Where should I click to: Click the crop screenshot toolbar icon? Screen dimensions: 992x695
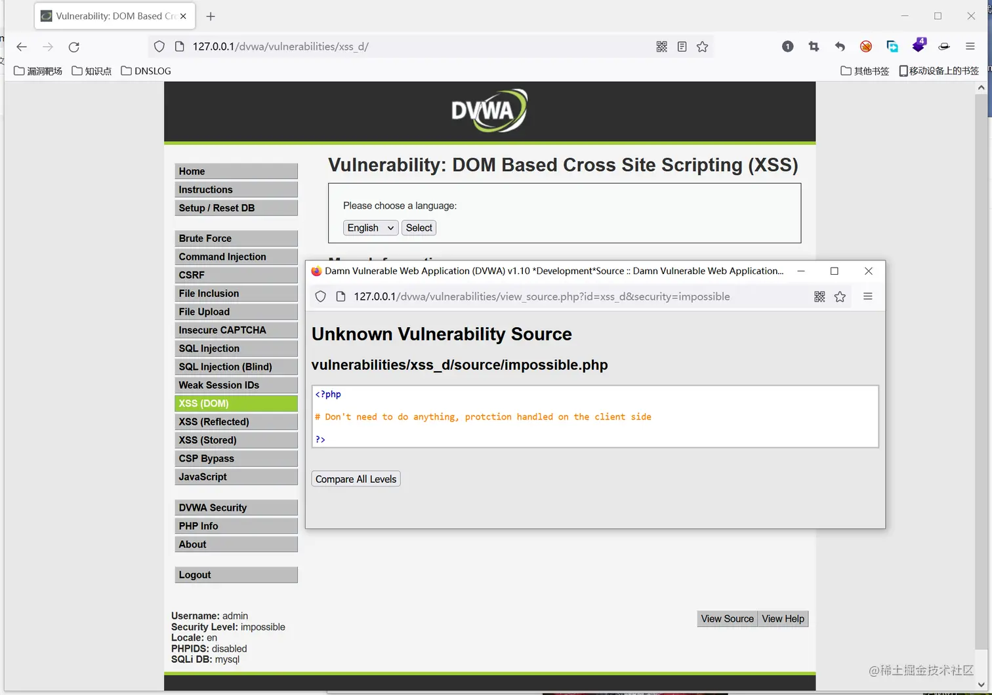(814, 47)
